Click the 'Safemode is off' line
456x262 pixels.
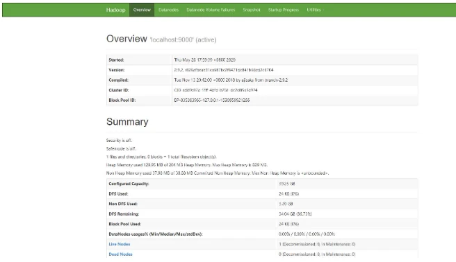121,149
